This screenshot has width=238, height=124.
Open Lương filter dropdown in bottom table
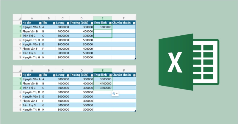pyautogui.click(x=68, y=75)
